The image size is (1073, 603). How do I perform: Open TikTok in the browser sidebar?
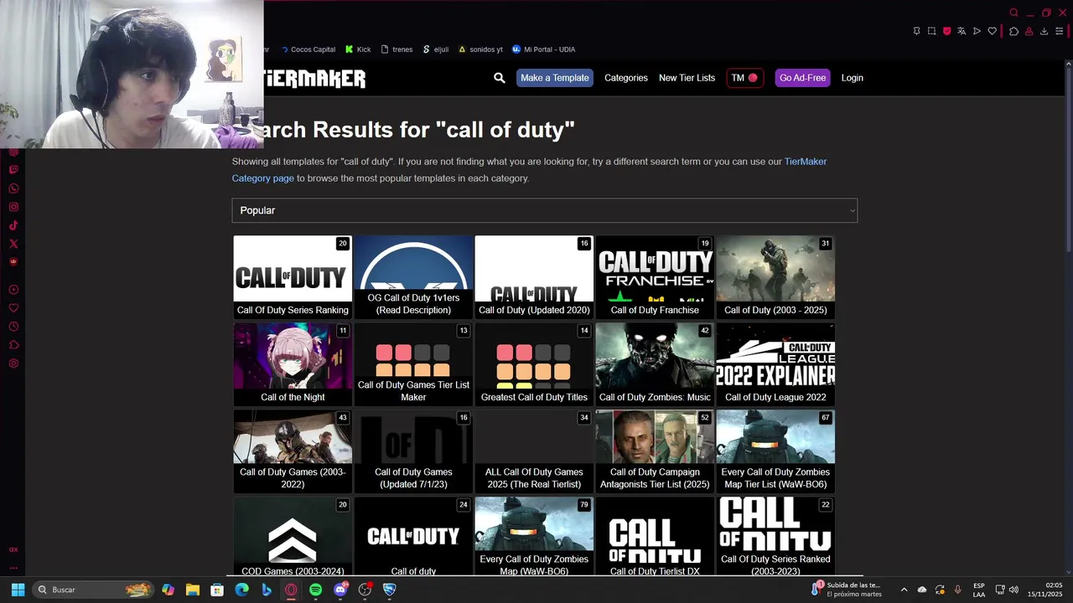[13, 225]
